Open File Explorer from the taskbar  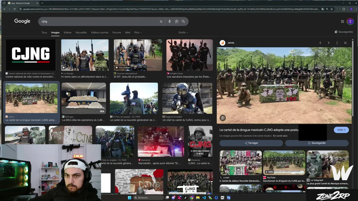[198, 198]
